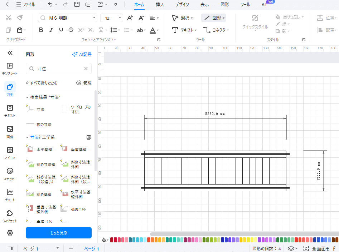The image size is (339, 252).
Task: Open the 画像 sidebar section
Action: click(10, 132)
